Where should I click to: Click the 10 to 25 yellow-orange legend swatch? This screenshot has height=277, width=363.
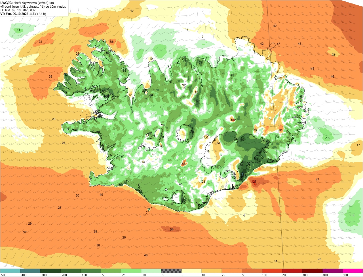[x=212, y=271]
